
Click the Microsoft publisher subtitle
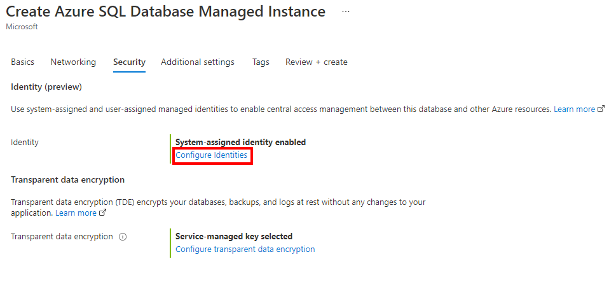point(22,27)
